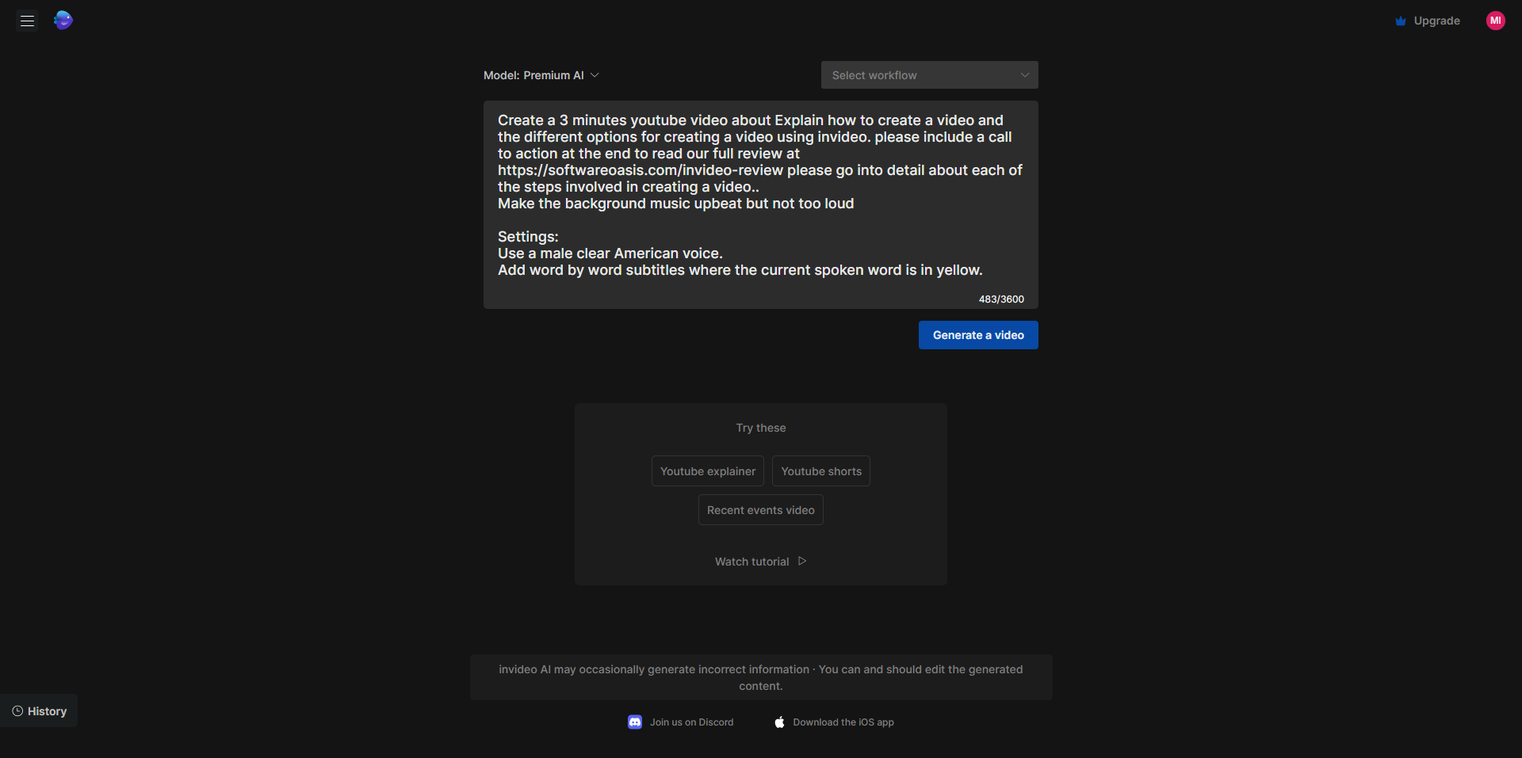Click the Apple logo icon
1522x758 pixels.
(779, 722)
